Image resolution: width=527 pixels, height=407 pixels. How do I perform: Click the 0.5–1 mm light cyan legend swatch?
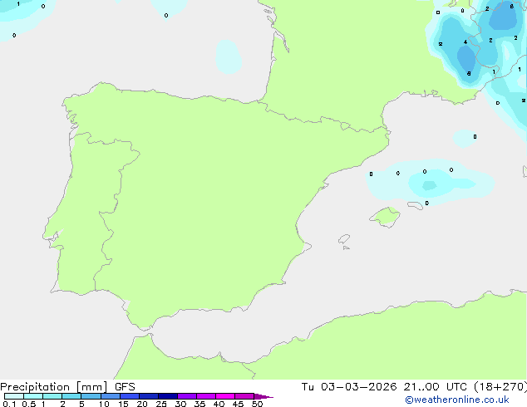(33, 396)
